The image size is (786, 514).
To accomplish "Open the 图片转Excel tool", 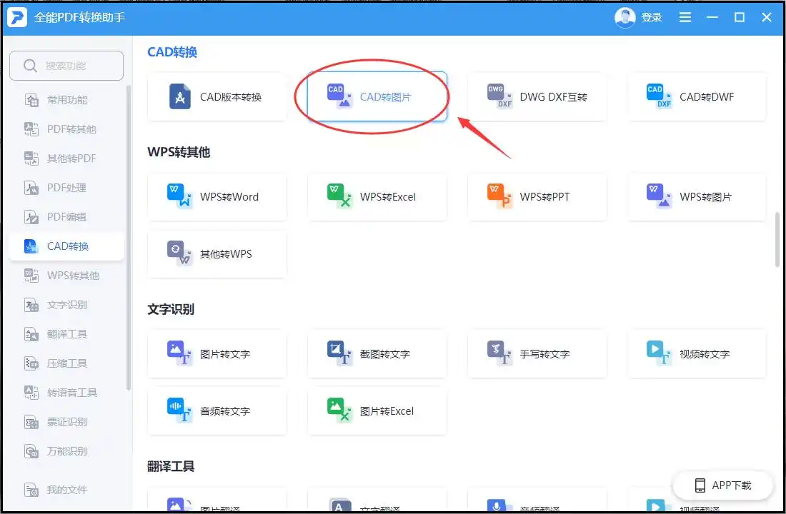I will click(377, 410).
